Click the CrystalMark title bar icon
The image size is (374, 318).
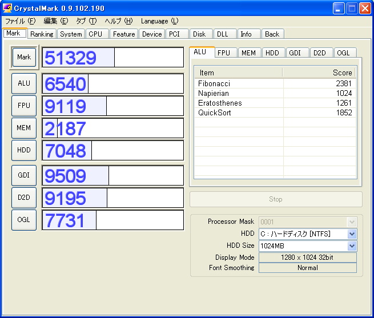(9, 9)
